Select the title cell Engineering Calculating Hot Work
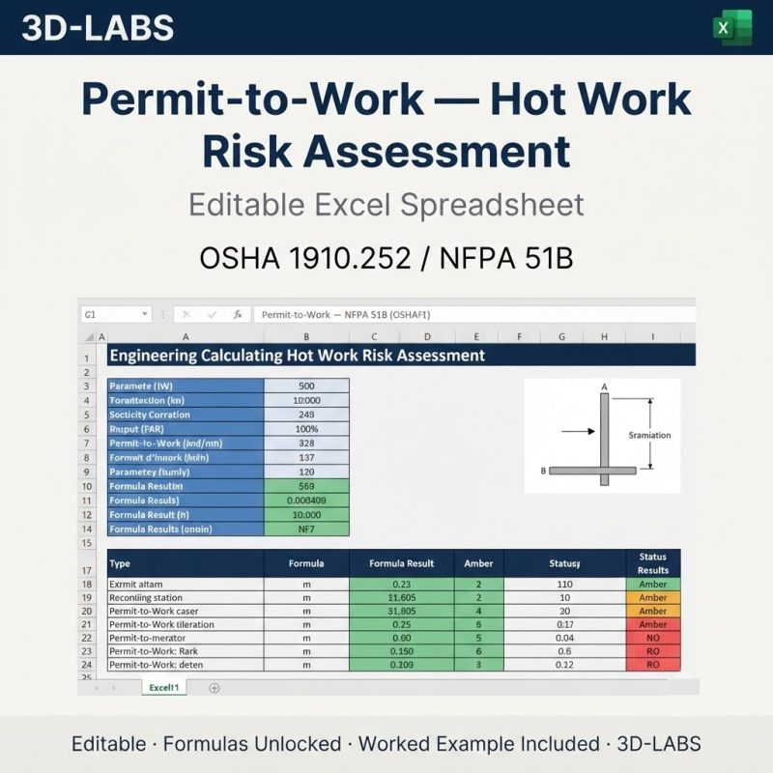The image size is (773, 773). coord(401,356)
